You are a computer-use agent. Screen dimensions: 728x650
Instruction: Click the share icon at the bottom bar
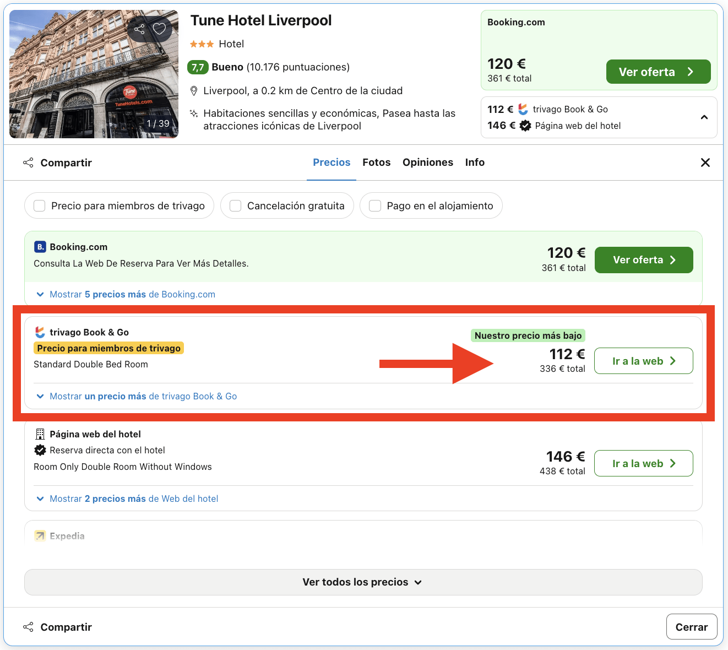click(28, 626)
